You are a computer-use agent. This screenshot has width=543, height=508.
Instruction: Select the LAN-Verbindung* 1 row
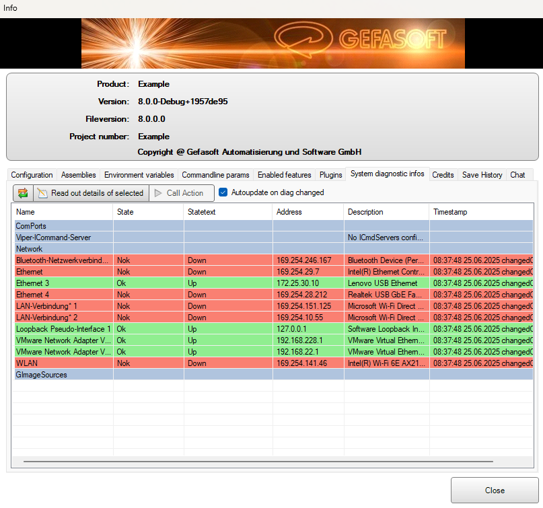click(x=274, y=305)
